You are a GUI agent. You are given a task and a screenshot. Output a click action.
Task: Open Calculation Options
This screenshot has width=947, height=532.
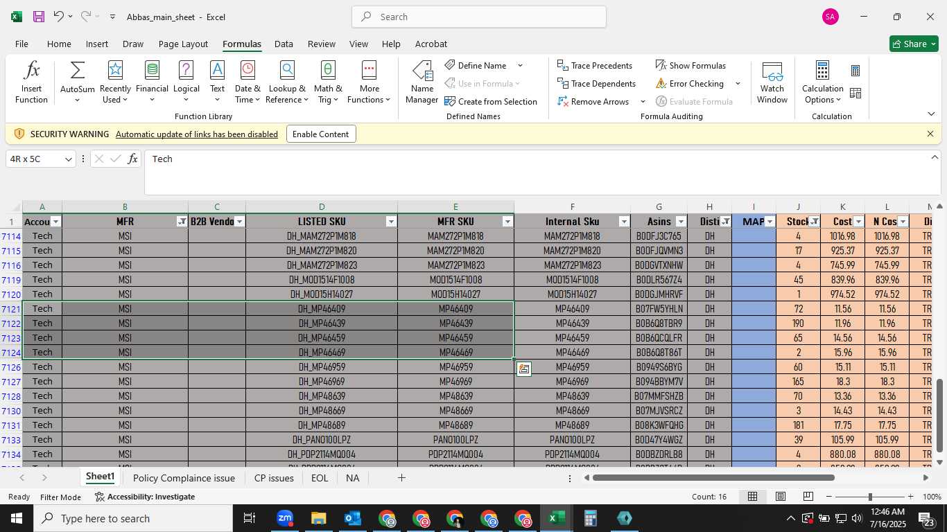822,82
